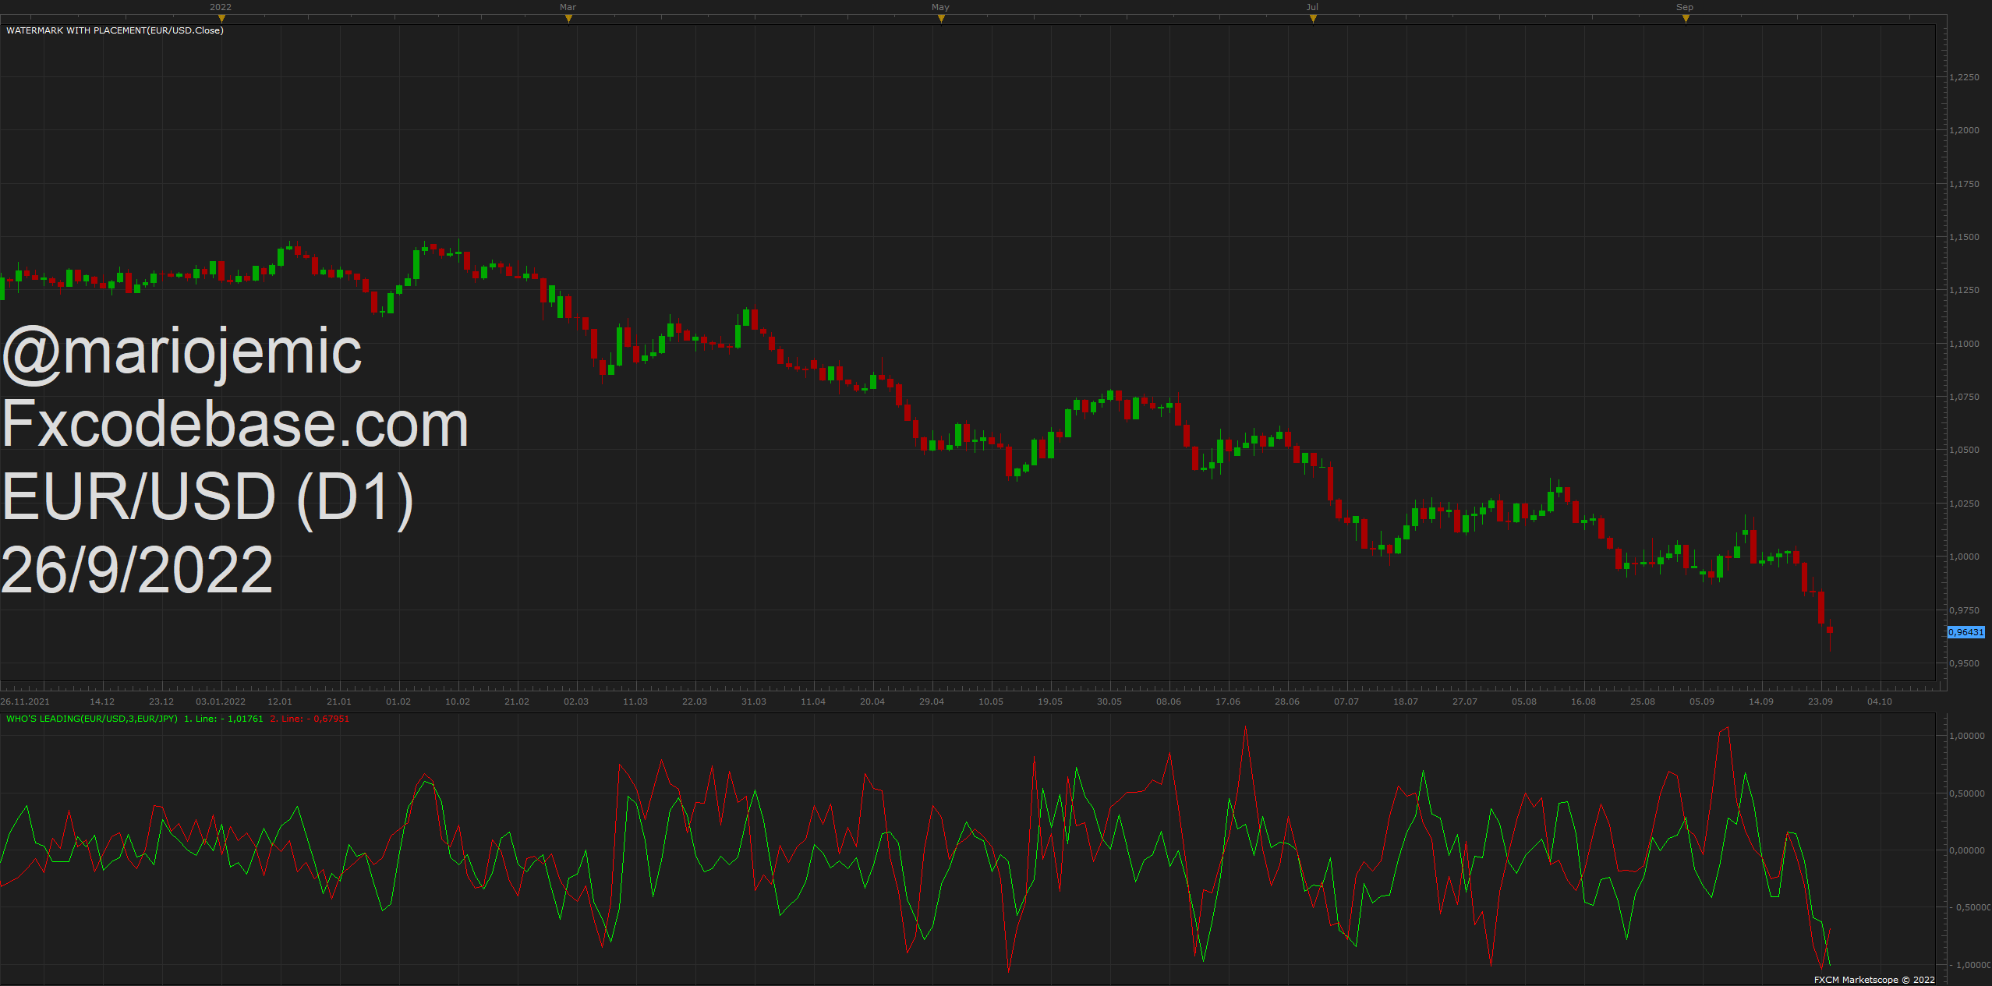This screenshot has width=1992, height=986.
Task: Click the 26.11.2021 date on time axis
Action: click(25, 702)
